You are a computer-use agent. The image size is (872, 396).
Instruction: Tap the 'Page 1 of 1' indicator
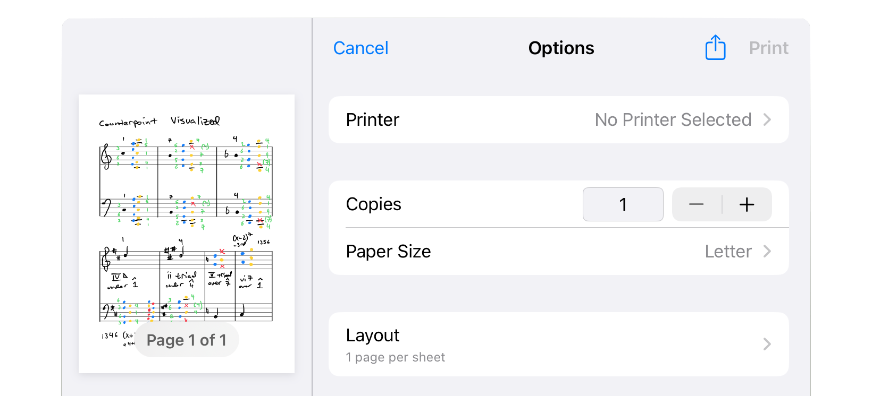(x=187, y=340)
